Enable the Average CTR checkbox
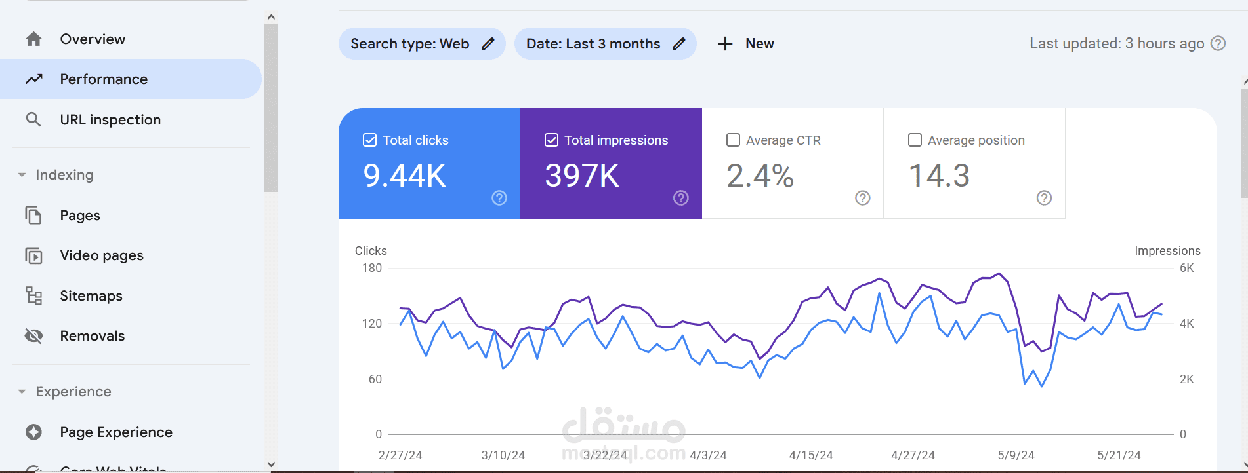 [734, 140]
